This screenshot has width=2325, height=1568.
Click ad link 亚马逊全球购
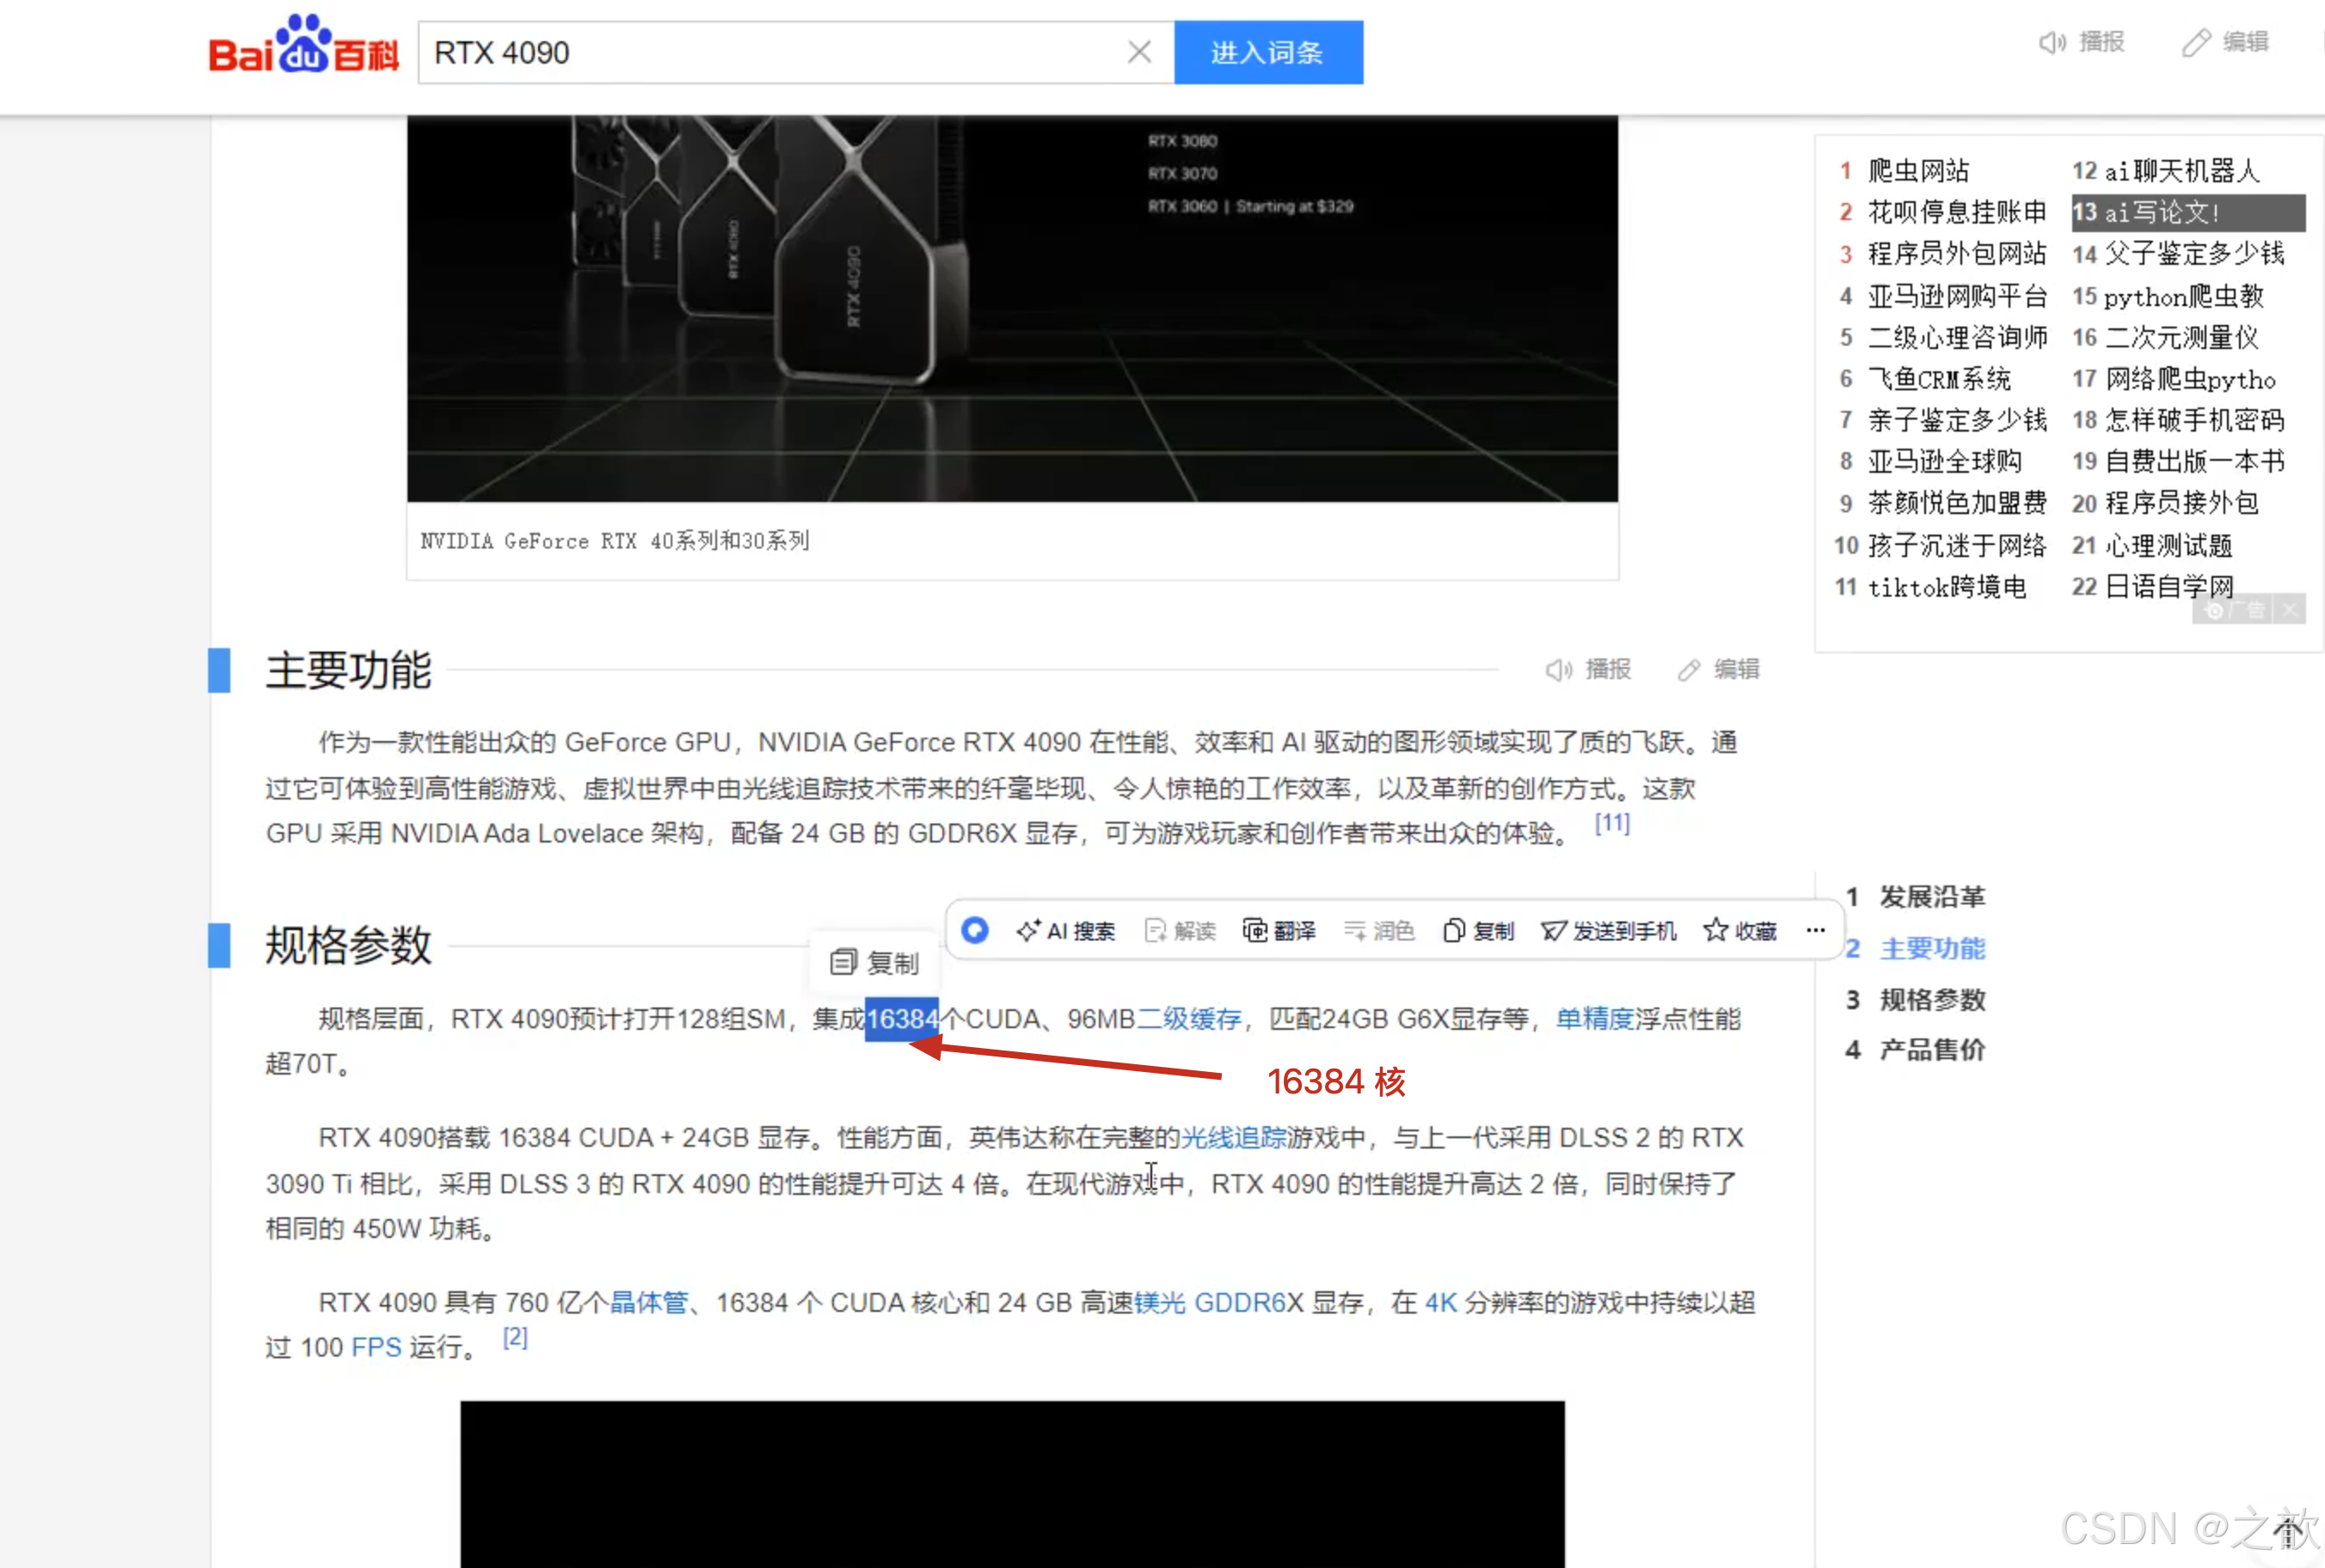click(1945, 461)
